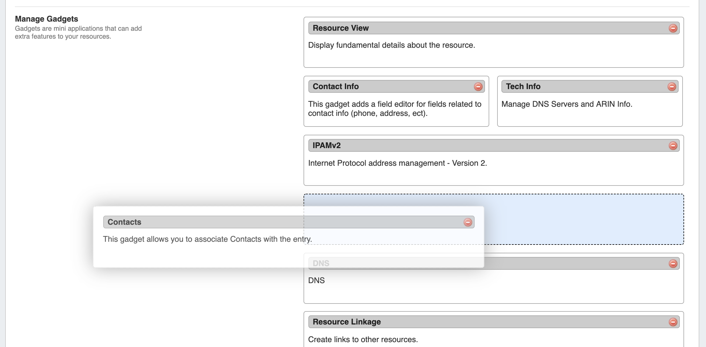This screenshot has width=706, height=347.
Task: Click the Resource View description text
Action: click(x=392, y=45)
